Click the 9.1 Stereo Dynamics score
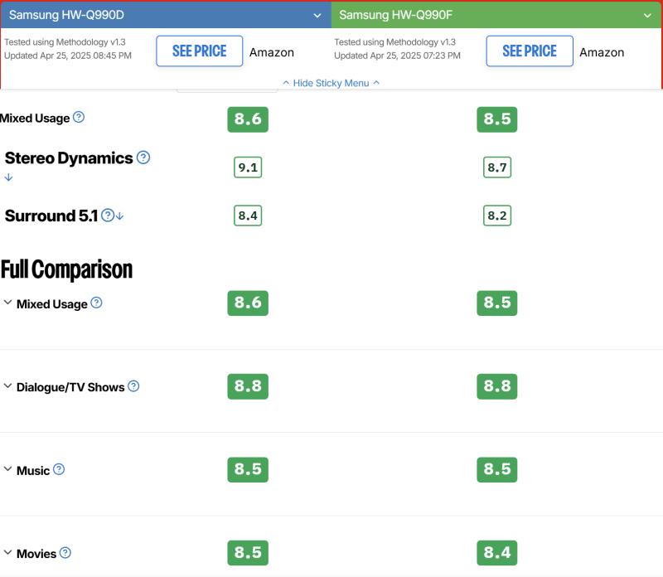 coord(248,167)
